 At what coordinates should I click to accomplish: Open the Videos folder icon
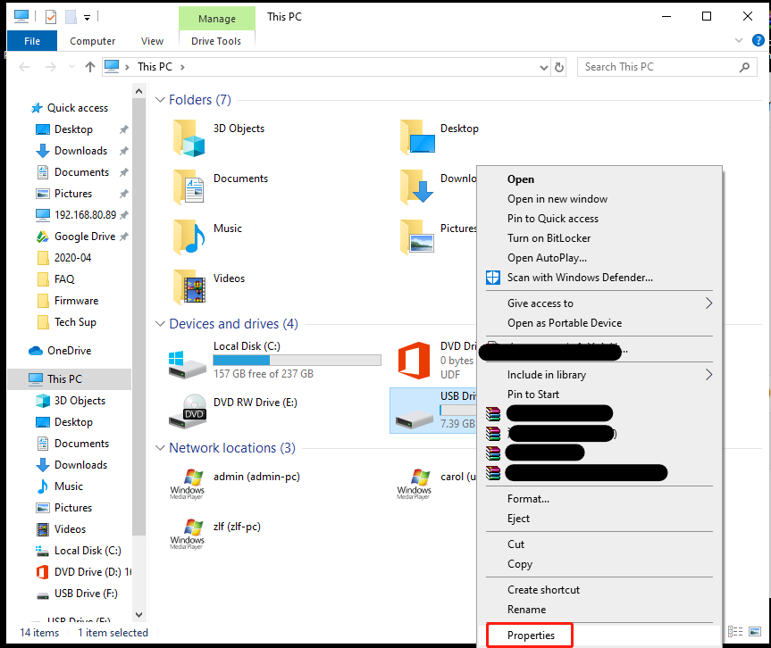coord(189,287)
